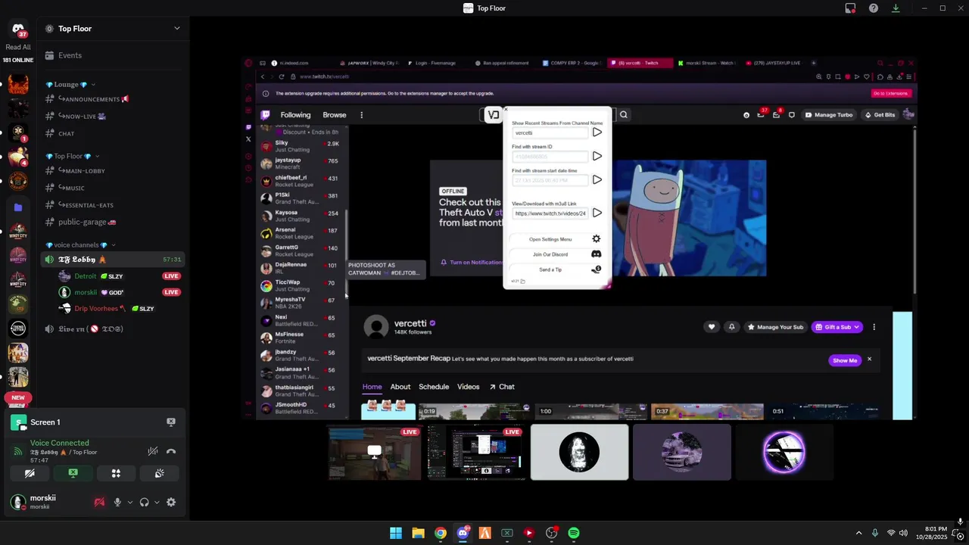The width and height of the screenshot is (969, 545).
Task: Open the MUSIC text channel
Action: 114,188
